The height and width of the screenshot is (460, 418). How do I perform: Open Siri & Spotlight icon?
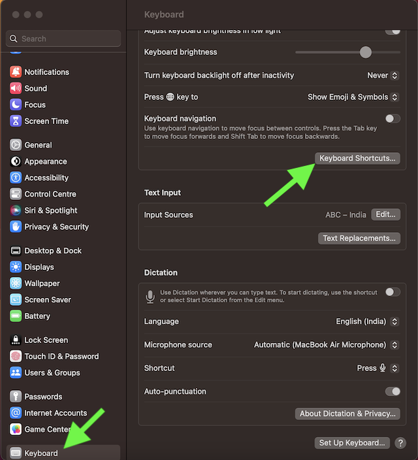pos(16,210)
